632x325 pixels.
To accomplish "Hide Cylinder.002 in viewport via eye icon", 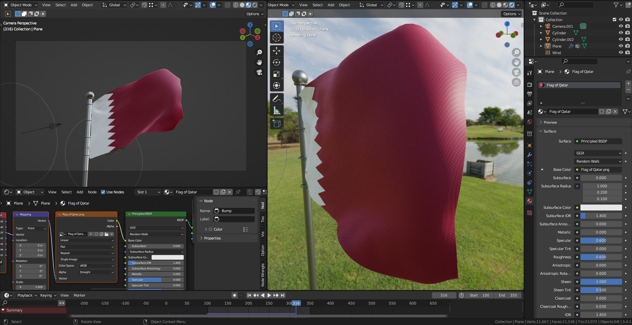I will (621, 40).
